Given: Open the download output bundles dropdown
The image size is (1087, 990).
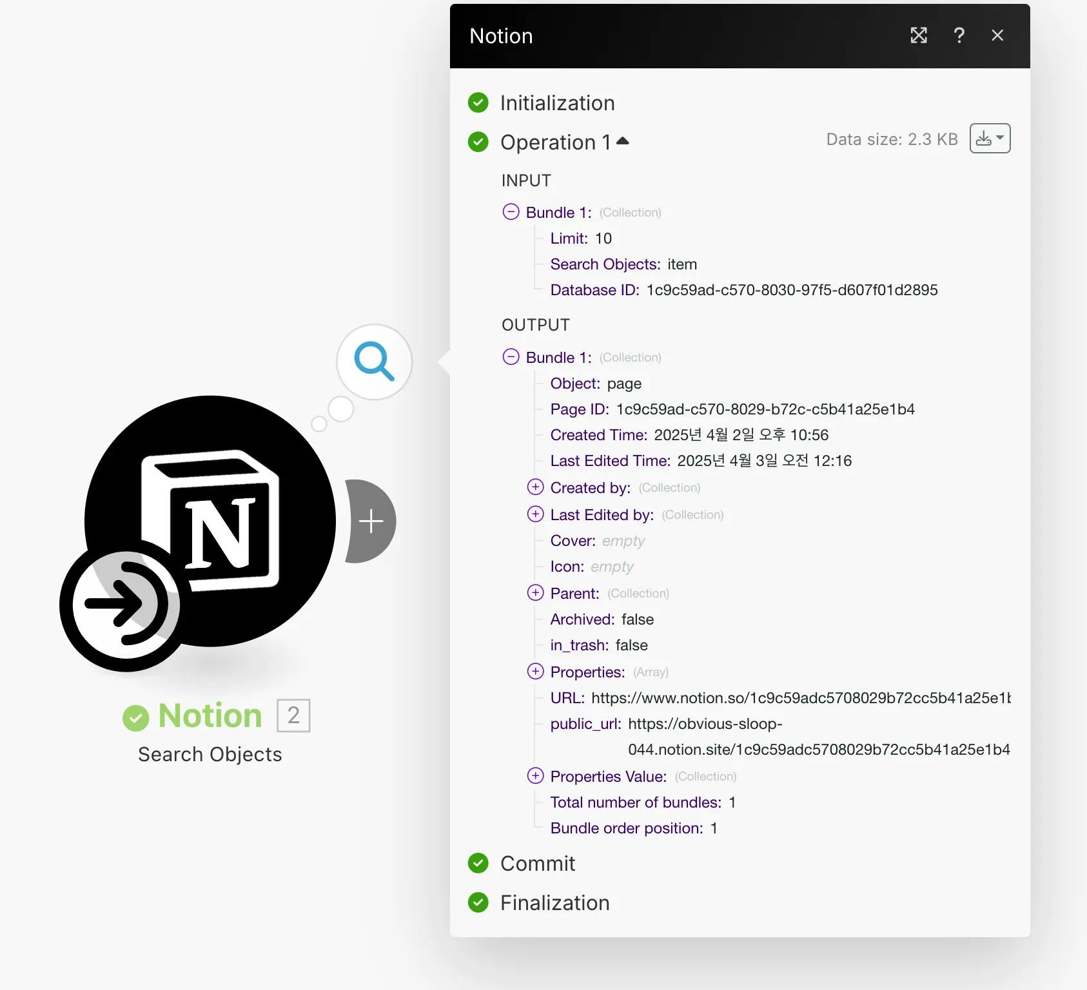Looking at the screenshot, I should coord(990,139).
